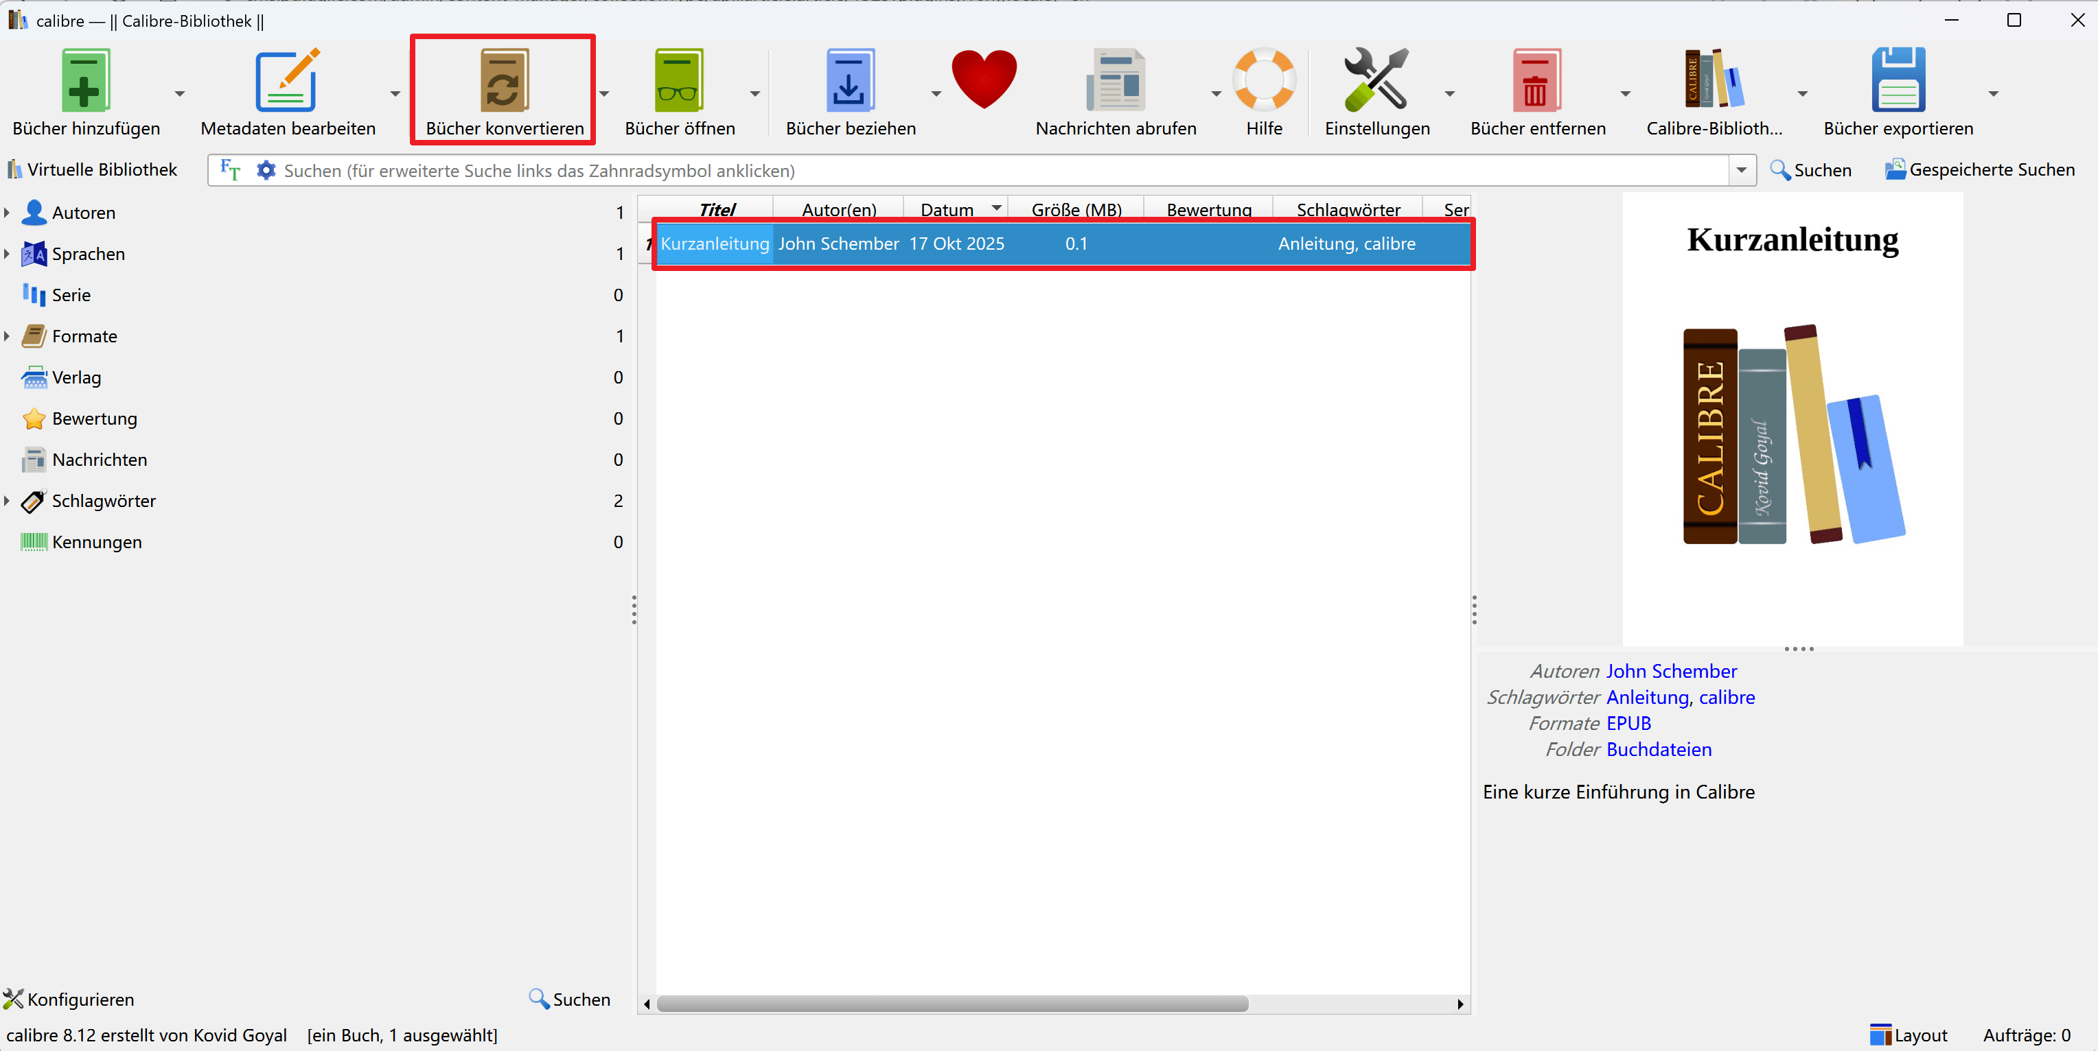This screenshot has width=2098, height=1051.
Task: Expand the Schlagwörter tree node
Action: pos(6,501)
